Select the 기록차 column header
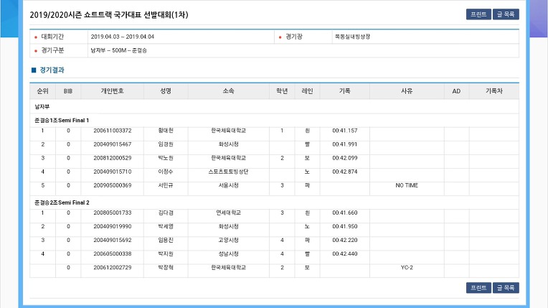 493,91
